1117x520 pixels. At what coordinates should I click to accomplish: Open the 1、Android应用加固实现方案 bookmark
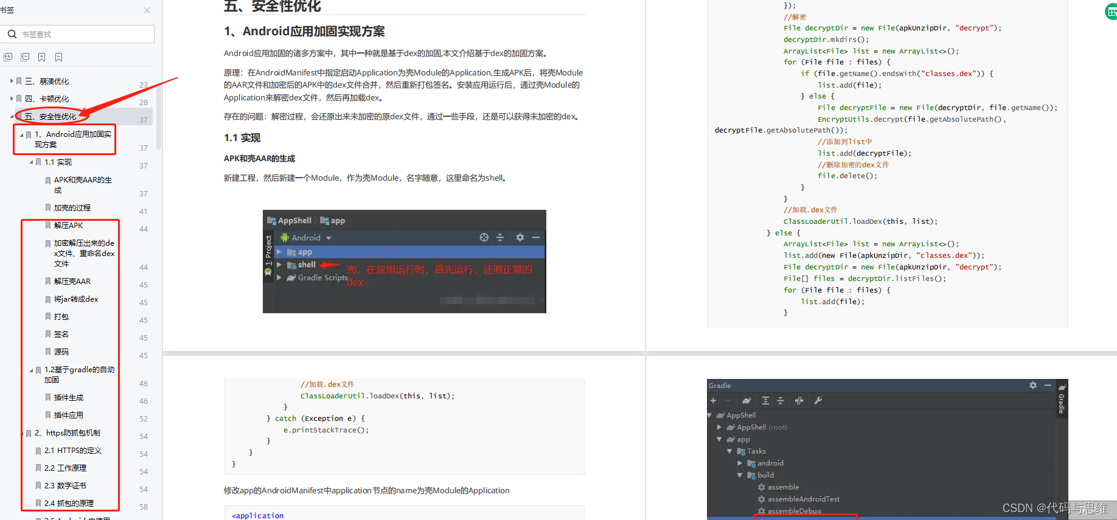(73, 139)
